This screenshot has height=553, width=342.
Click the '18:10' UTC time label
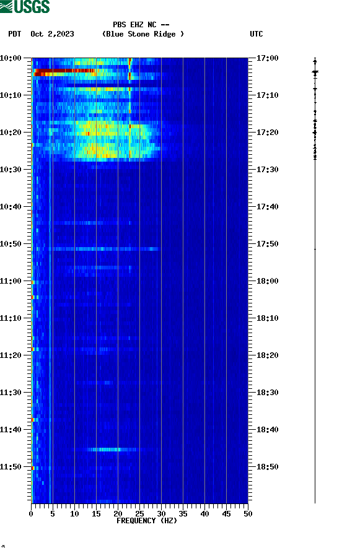(267, 318)
